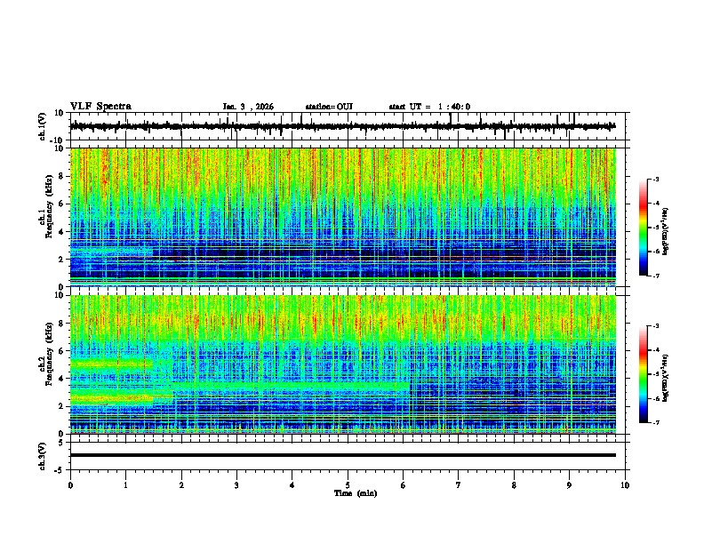Click the "2" kHz tick on ch.2 frequency axis
The height and width of the screenshot is (544, 704).
(61, 406)
